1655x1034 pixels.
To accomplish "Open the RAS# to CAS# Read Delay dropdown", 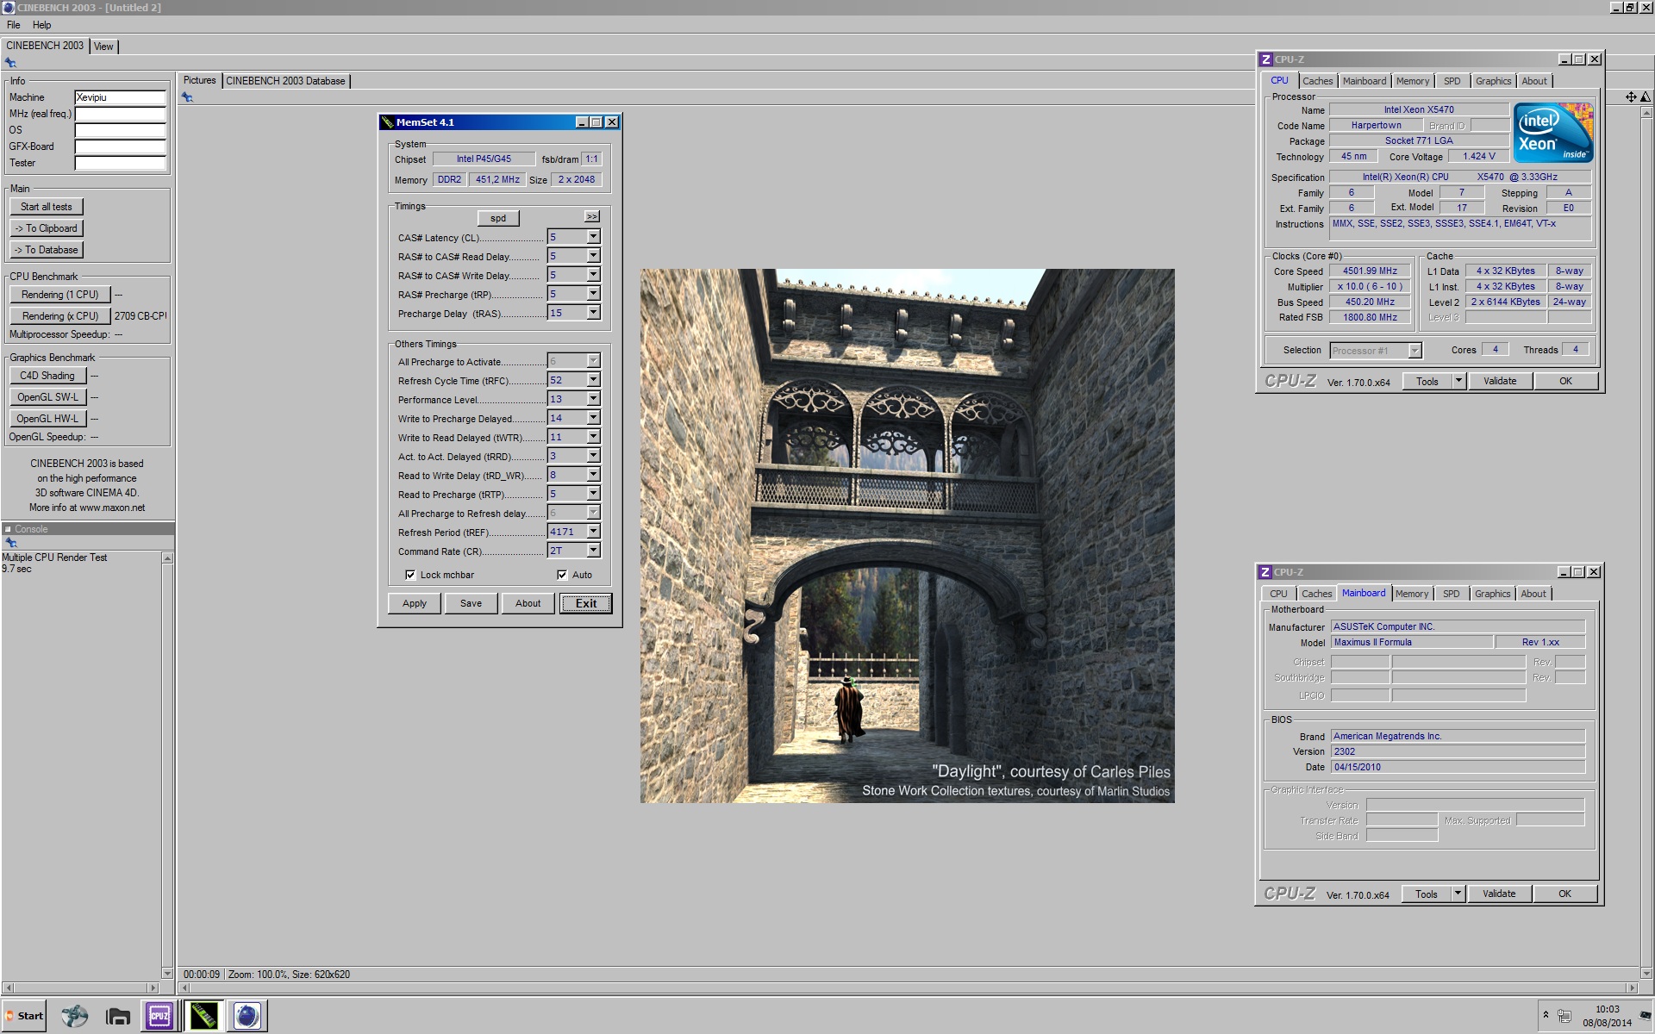I will [x=593, y=256].
